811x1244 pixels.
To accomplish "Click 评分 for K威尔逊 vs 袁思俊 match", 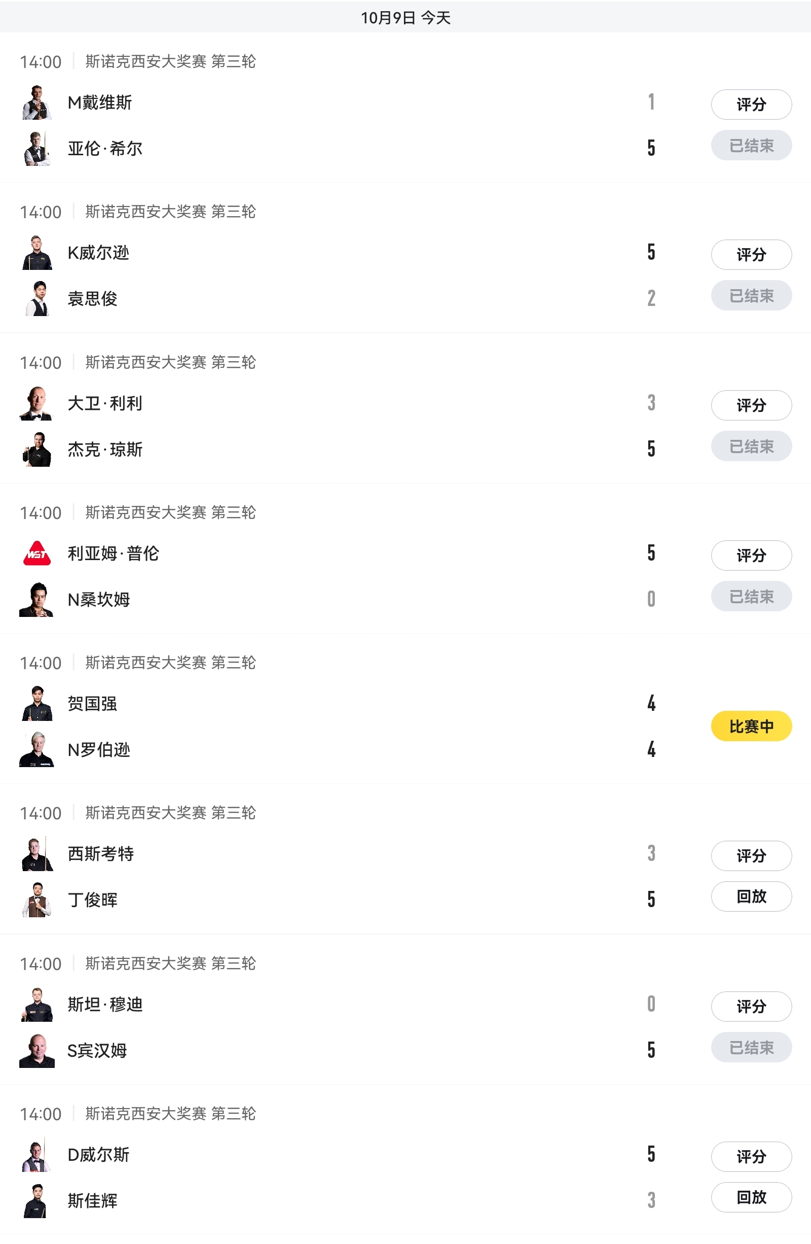I will pyautogui.click(x=751, y=255).
